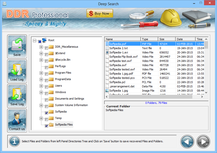Screen dimensions: 217x153
Task: Click the blue info icon
Action: [14, 142]
